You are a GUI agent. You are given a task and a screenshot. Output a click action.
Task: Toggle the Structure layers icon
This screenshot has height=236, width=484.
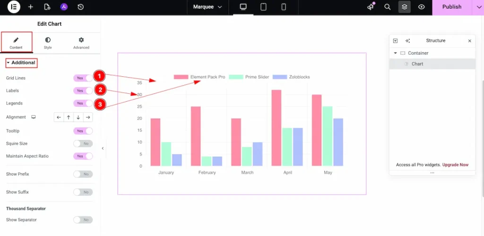click(x=404, y=7)
